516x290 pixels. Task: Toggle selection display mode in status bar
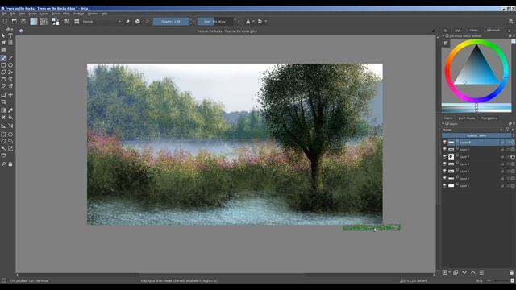3,280
